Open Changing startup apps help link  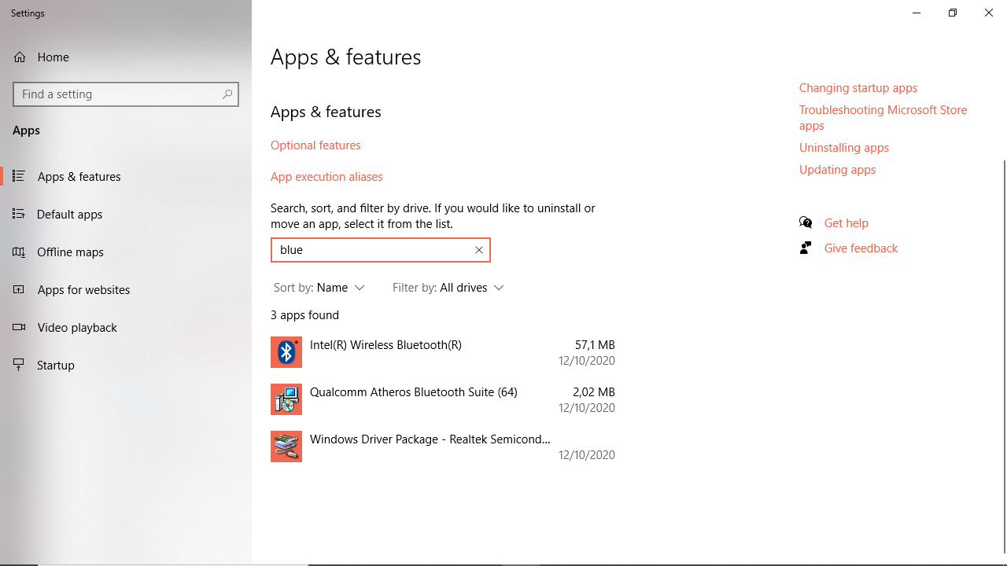[x=858, y=87]
